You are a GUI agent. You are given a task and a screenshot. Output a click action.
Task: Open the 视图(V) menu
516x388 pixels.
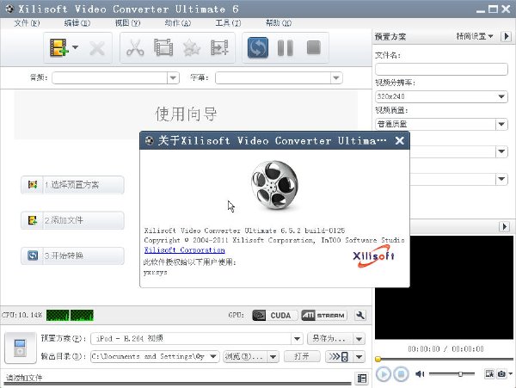tap(127, 23)
